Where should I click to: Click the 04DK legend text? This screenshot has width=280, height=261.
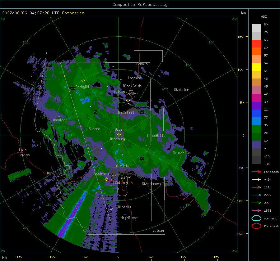pos(268,180)
